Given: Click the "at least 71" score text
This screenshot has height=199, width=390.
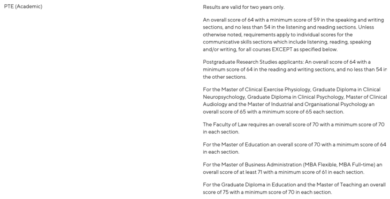Looking at the screenshot, I should pyautogui.click(x=244, y=172).
